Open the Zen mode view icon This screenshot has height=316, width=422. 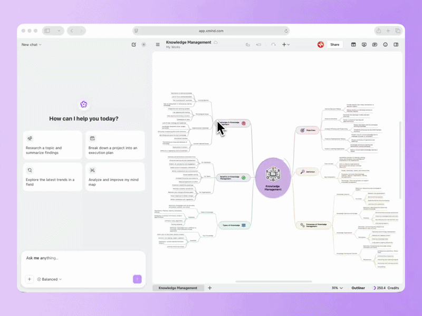[x=353, y=45]
